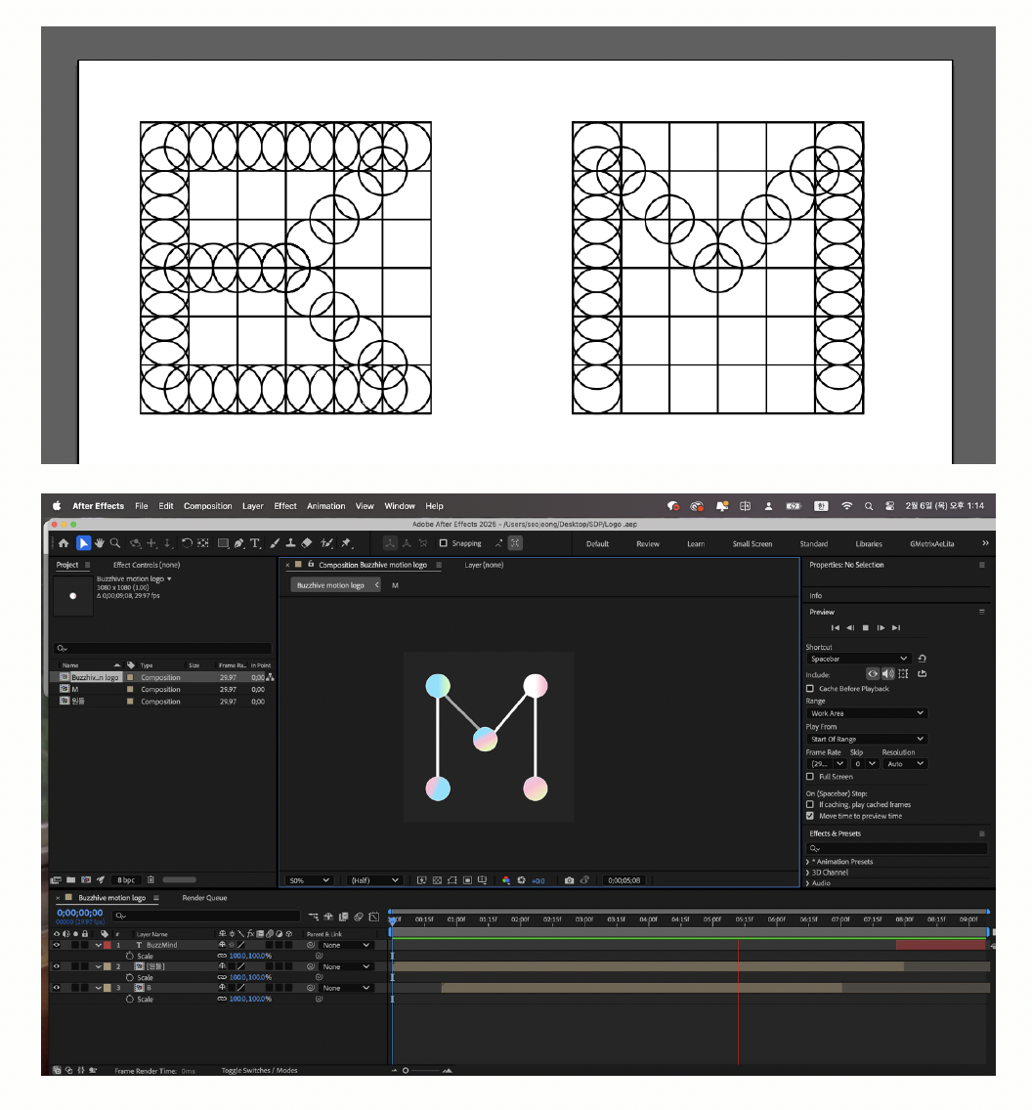Select the Type tool
Viewport: 1032px width, 1110px height.
[255, 543]
